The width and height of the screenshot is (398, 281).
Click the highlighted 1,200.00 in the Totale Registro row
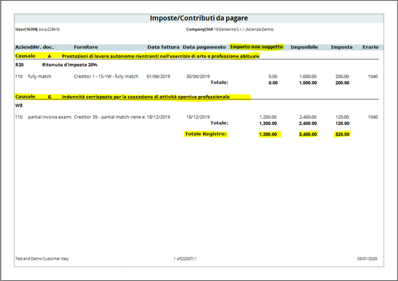pyautogui.click(x=268, y=134)
